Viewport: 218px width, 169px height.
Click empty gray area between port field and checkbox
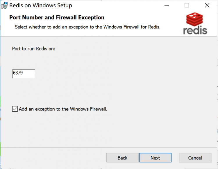[x=87, y=91]
